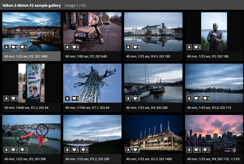Download the sailboats harbor photo at f/4 ISO 200
Viewport: 244px width, 164px height.
tap(128, 98)
